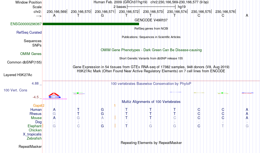Select the green ENSG00000296367 gene bar
260x153 pixels.
click(x=91, y=24)
